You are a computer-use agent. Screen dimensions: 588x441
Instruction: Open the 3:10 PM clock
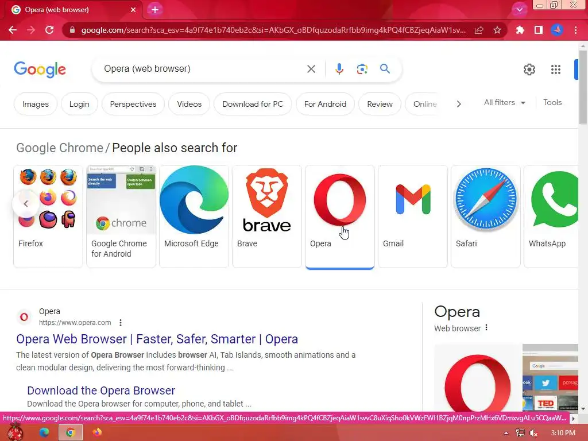coord(563,433)
